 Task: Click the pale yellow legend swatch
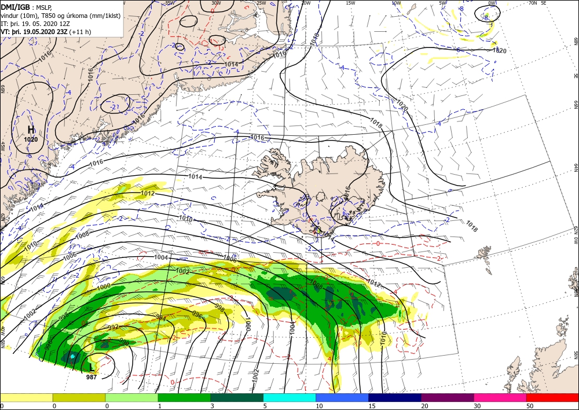coord(26,397)
